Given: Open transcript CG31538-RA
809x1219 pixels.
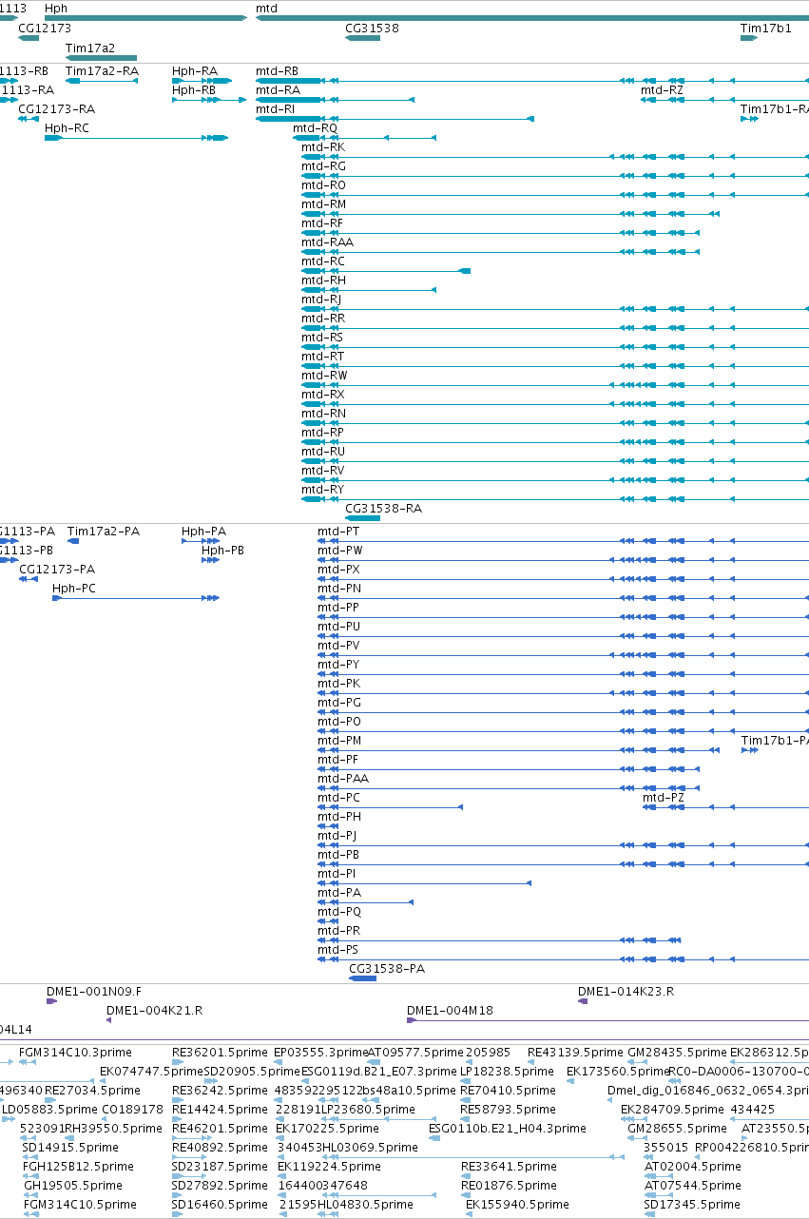Looking at the screenshot, I should point(383,509).
